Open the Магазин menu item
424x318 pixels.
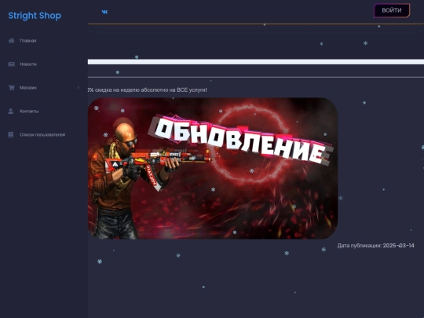28,88
